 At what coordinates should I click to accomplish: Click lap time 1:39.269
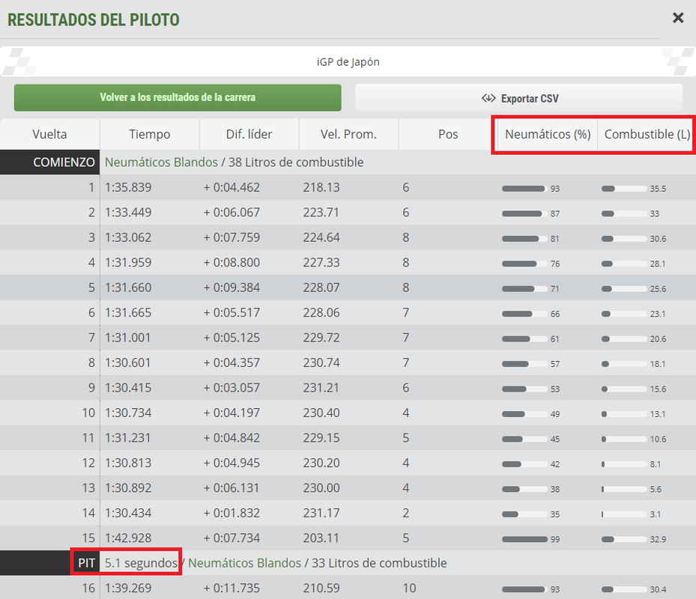point(128,589)
